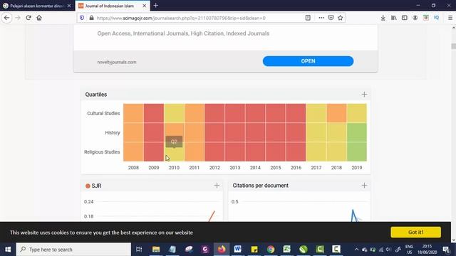Click the page vertical scrollbar thumb
Screen dimensions: 456x256
click(453, 46)
